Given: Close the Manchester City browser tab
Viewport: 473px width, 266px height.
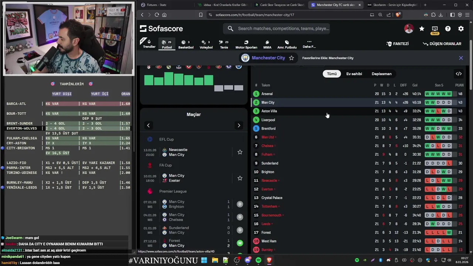Looking at the screenshot, I should pyautogui.click(x=360, y=5).
